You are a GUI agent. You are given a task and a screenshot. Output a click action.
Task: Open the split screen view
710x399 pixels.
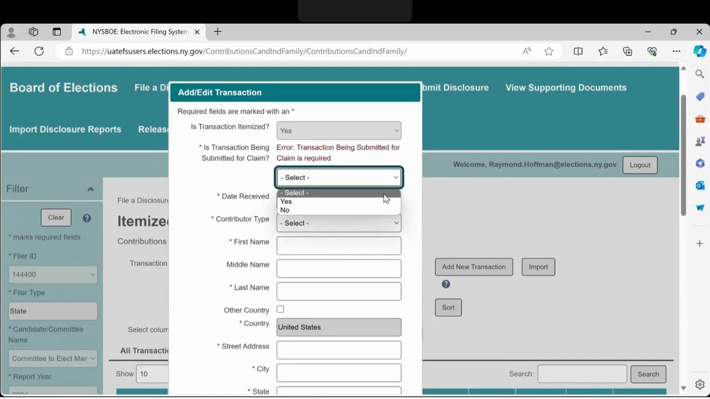578,51
